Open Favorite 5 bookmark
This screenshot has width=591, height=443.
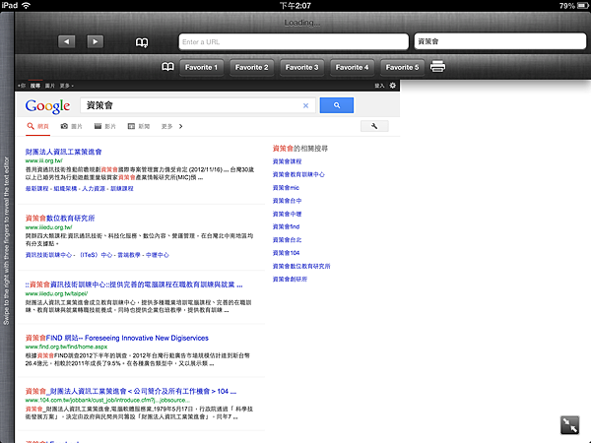pos(402,67)
